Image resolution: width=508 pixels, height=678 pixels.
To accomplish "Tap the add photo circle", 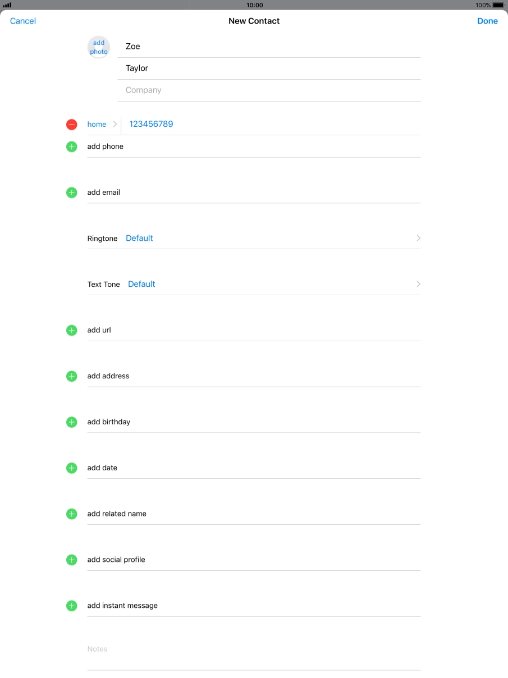I will [x=99, y=48].
